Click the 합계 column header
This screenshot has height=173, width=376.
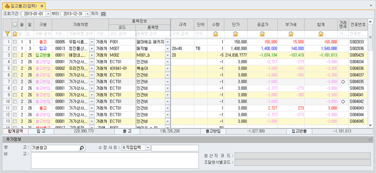click(321, 24)
